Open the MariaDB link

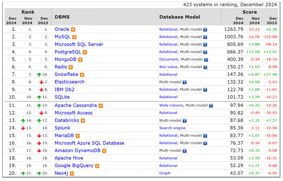click(64, 135)
